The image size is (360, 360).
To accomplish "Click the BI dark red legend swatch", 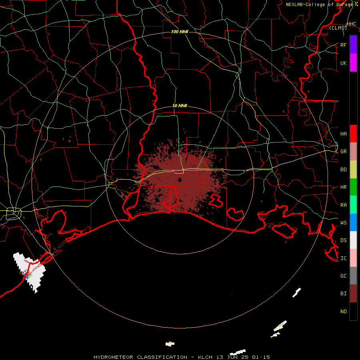I will point(353,294).
